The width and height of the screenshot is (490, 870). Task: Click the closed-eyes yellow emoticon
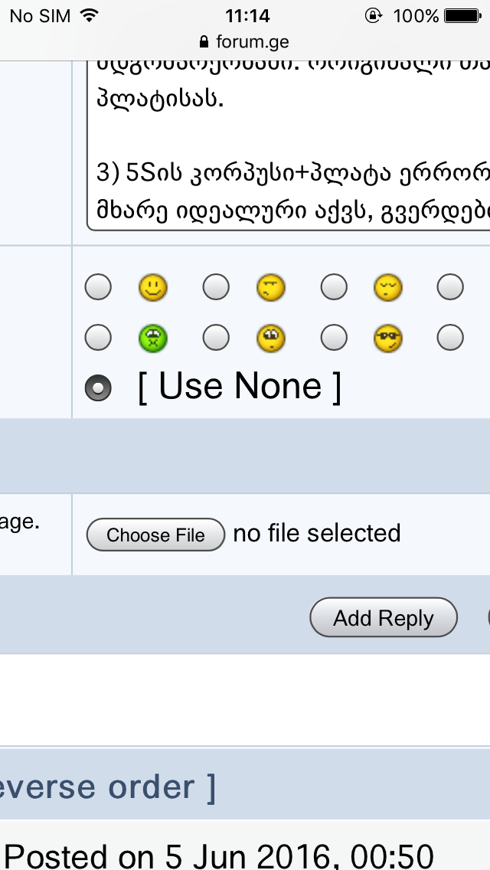coord(388,288)
